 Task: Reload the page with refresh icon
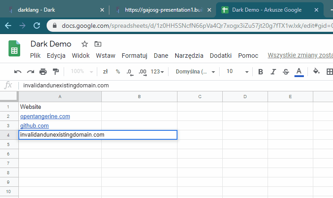pyautogui.click(x=37, y=26)
